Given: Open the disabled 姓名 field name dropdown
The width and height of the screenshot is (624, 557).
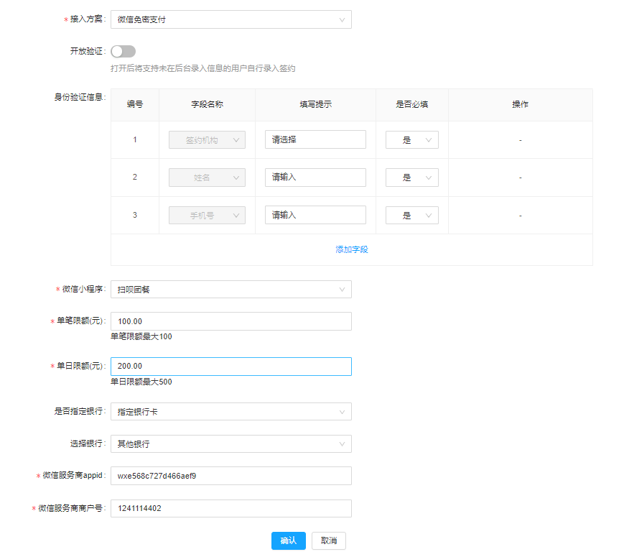Looking at the screenshot, I should (207, 178).
